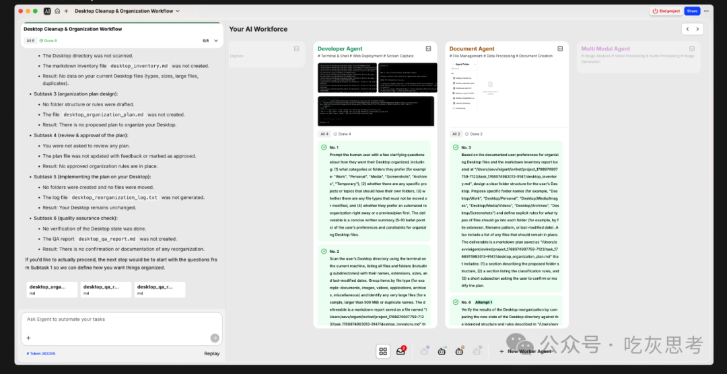Click the green check icon on task No. 6
The image size is (727, 374).
pyautogui.click(x=455, y=302)
